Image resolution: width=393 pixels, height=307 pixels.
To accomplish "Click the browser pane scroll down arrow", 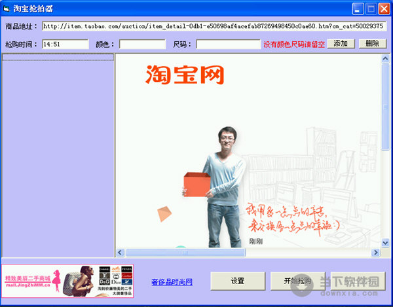I will [x=385, y=243].
